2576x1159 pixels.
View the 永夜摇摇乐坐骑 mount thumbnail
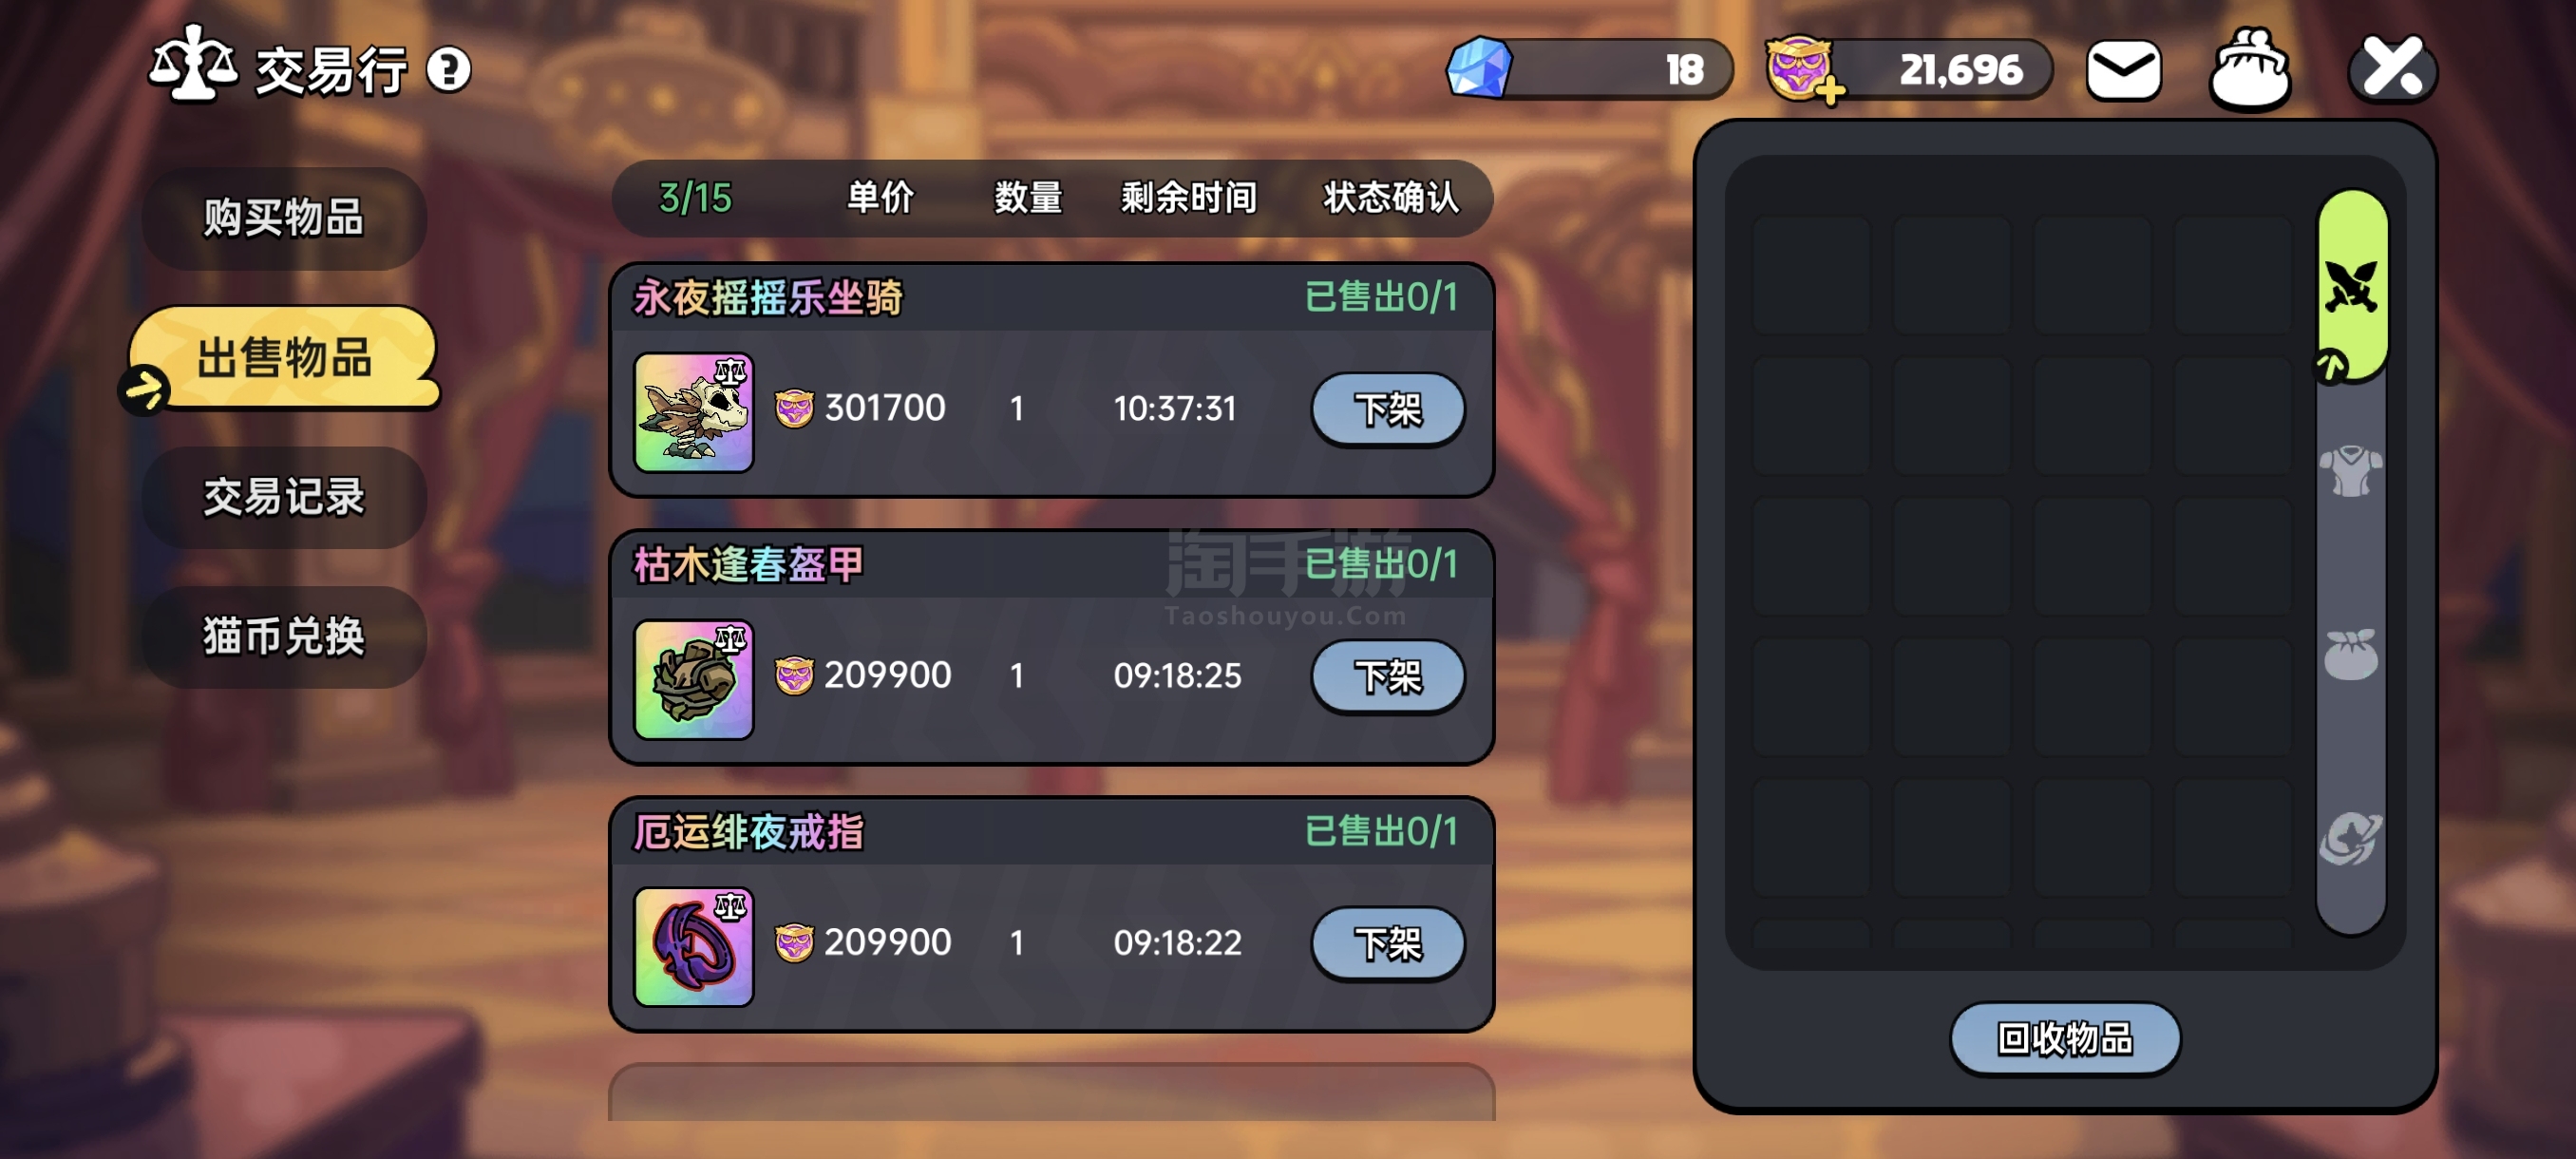(694, 412)
